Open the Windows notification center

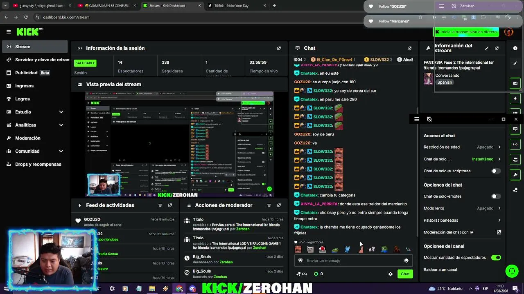point(515,289)
